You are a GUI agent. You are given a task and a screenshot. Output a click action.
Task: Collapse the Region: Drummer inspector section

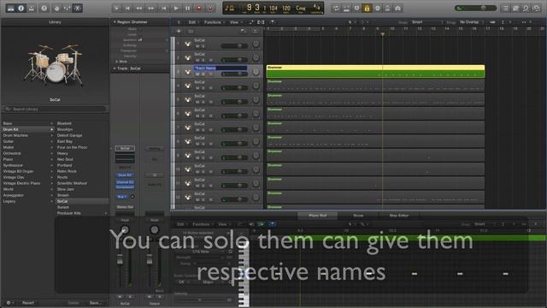click(x=115, y=22)
